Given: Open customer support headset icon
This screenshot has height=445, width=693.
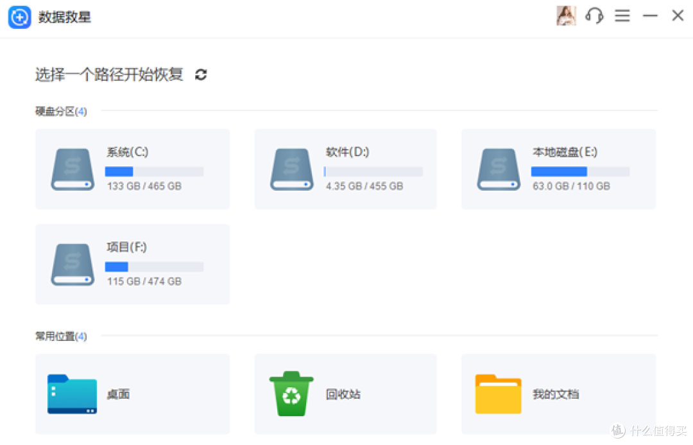Looking at the screenshot, I should click(x=594, y=16).
